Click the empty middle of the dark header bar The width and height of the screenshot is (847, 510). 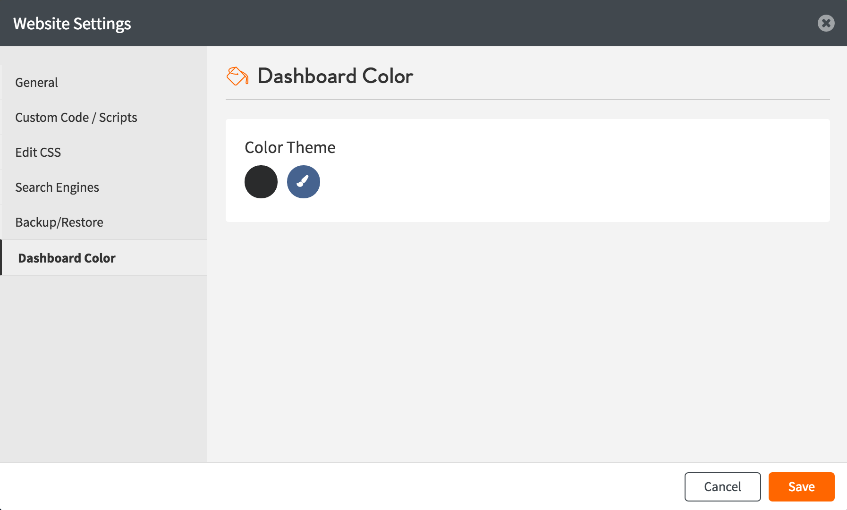(425, 23)
